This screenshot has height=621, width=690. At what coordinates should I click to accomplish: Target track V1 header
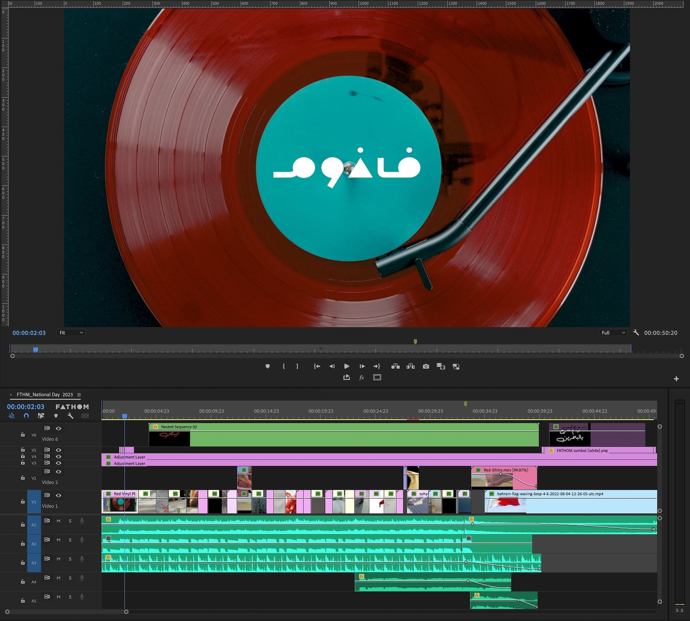tap(34, 502)
